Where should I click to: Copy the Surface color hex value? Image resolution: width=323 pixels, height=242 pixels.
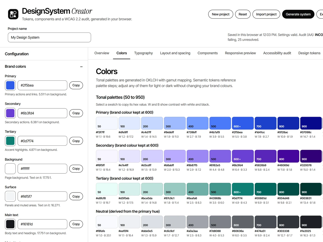(x=76, y=196)
